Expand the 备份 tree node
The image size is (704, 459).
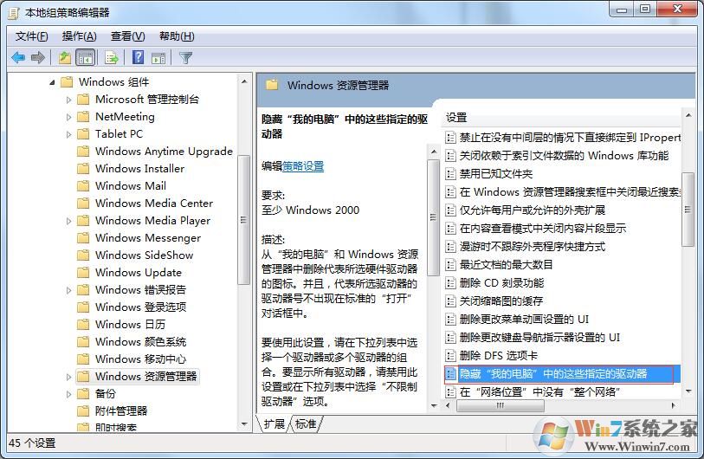[x=68, y=394]
